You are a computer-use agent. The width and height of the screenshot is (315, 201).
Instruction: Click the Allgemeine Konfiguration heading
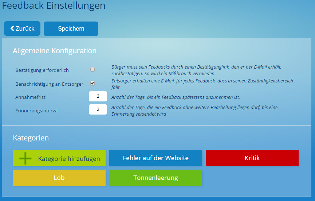click(55, 51)
